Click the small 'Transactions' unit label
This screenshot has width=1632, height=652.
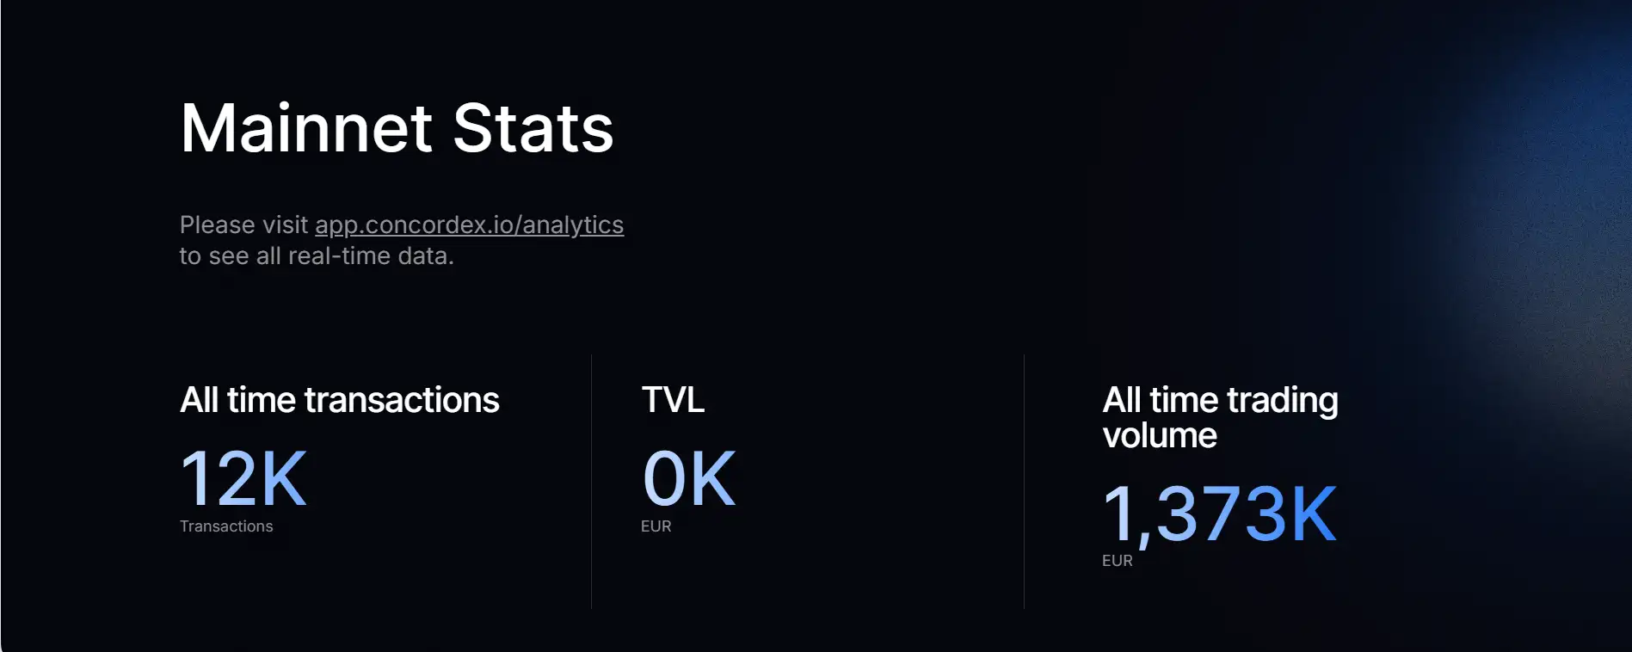point(226,526)
